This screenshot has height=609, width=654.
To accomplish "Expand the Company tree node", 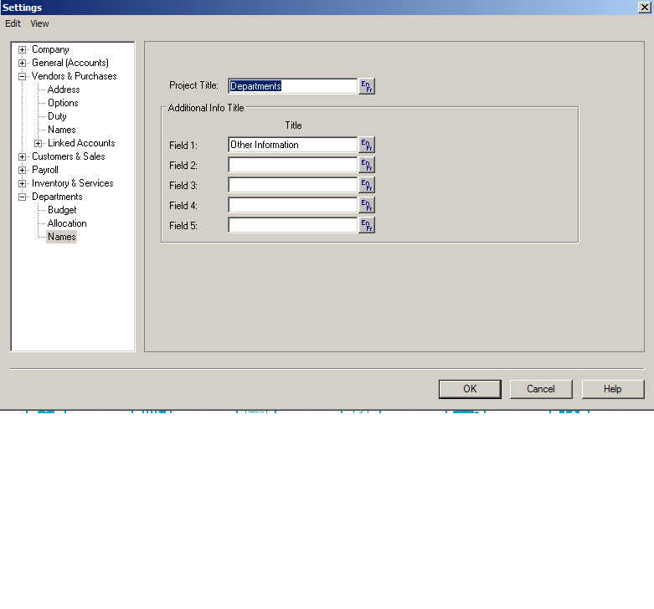I will (22, 49).
